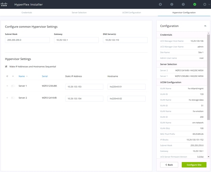Click the Configuration panel scrollbar down arrow

[x=208, y=157]
